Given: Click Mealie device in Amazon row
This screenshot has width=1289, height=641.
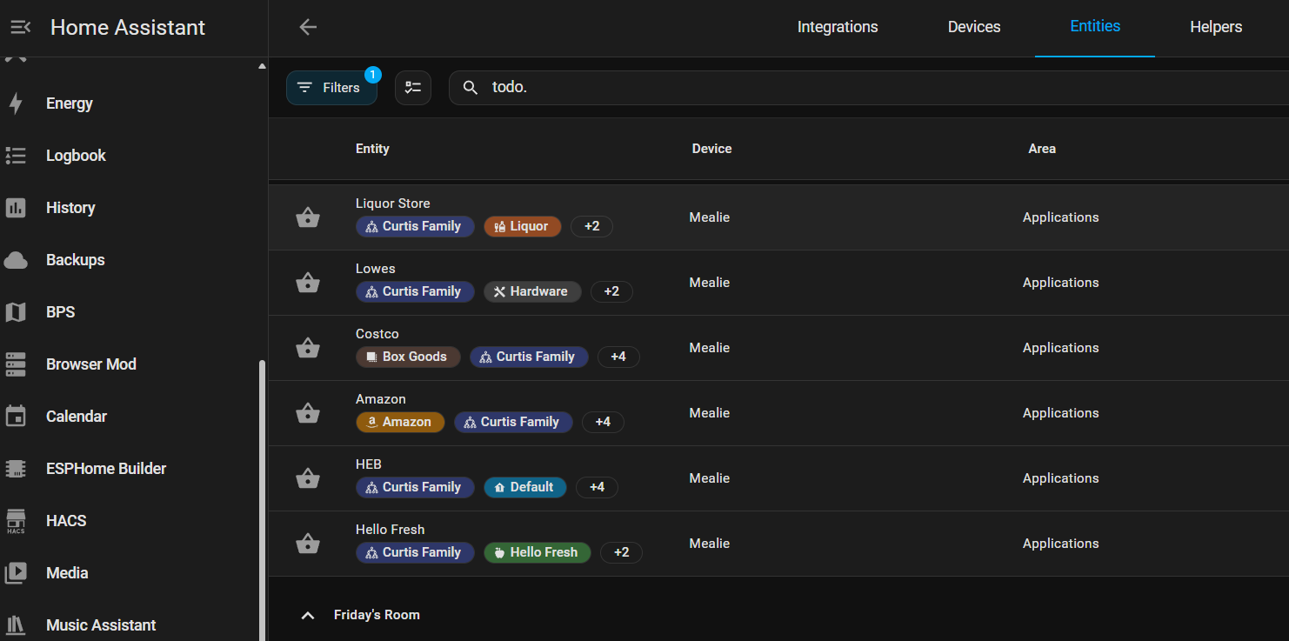Looking at the screenshot, I should tap(710, 413).
